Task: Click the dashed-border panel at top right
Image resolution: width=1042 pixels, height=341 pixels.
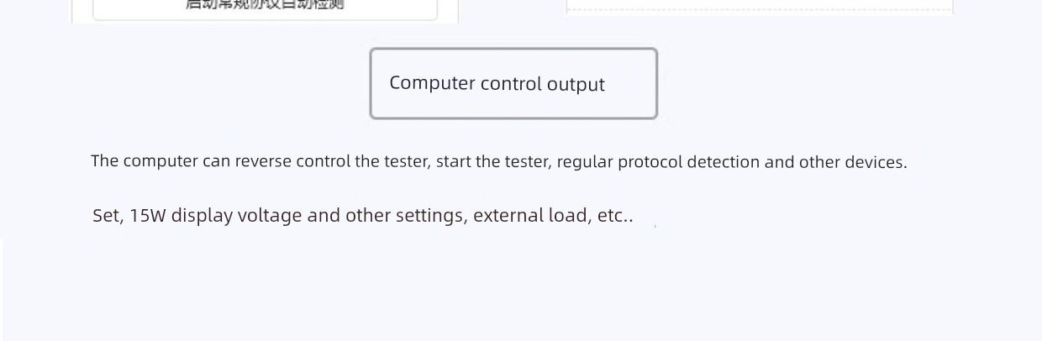Action: pos(760,7)
